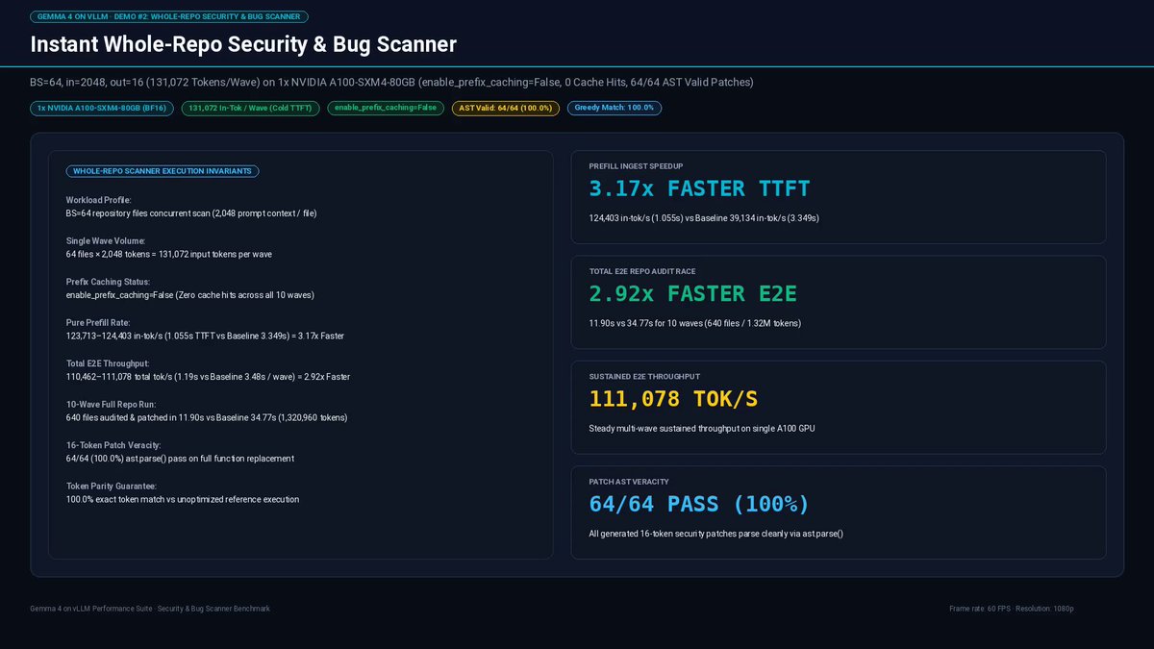Viewport: 1154px width, 649px height.
Task: Click the '110,462–111,078 total tok/s' value line
Action: tap(208, 377)
